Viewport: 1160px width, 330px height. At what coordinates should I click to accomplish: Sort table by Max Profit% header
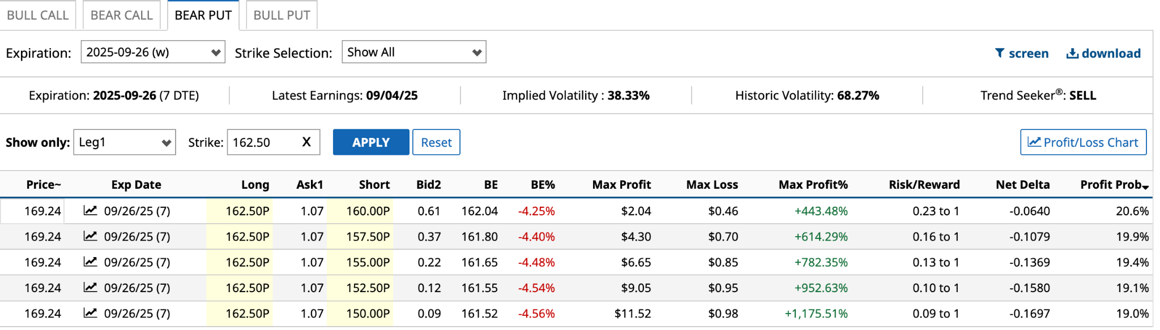813,185
